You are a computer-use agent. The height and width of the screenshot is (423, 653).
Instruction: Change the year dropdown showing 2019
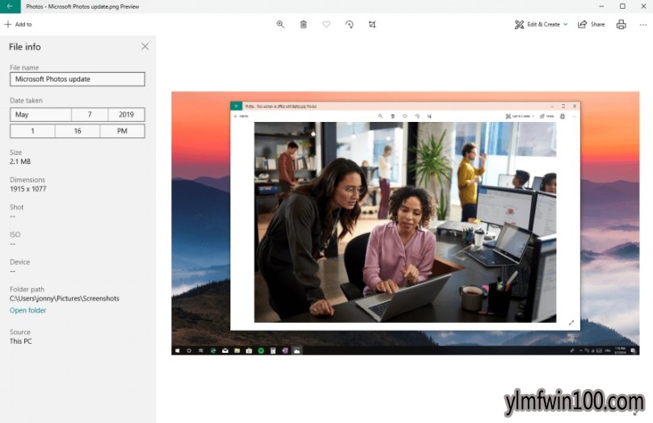pyautogui.click(x=126, y=115)
